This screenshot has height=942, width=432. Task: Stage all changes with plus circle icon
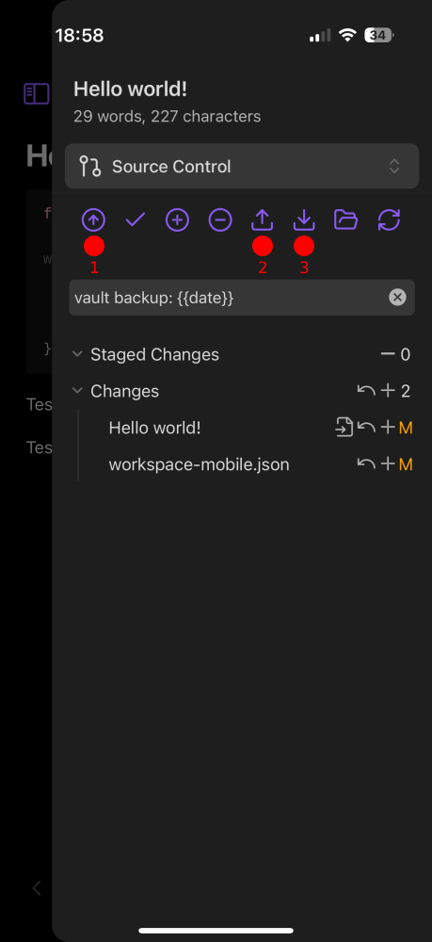coord(177,219)
